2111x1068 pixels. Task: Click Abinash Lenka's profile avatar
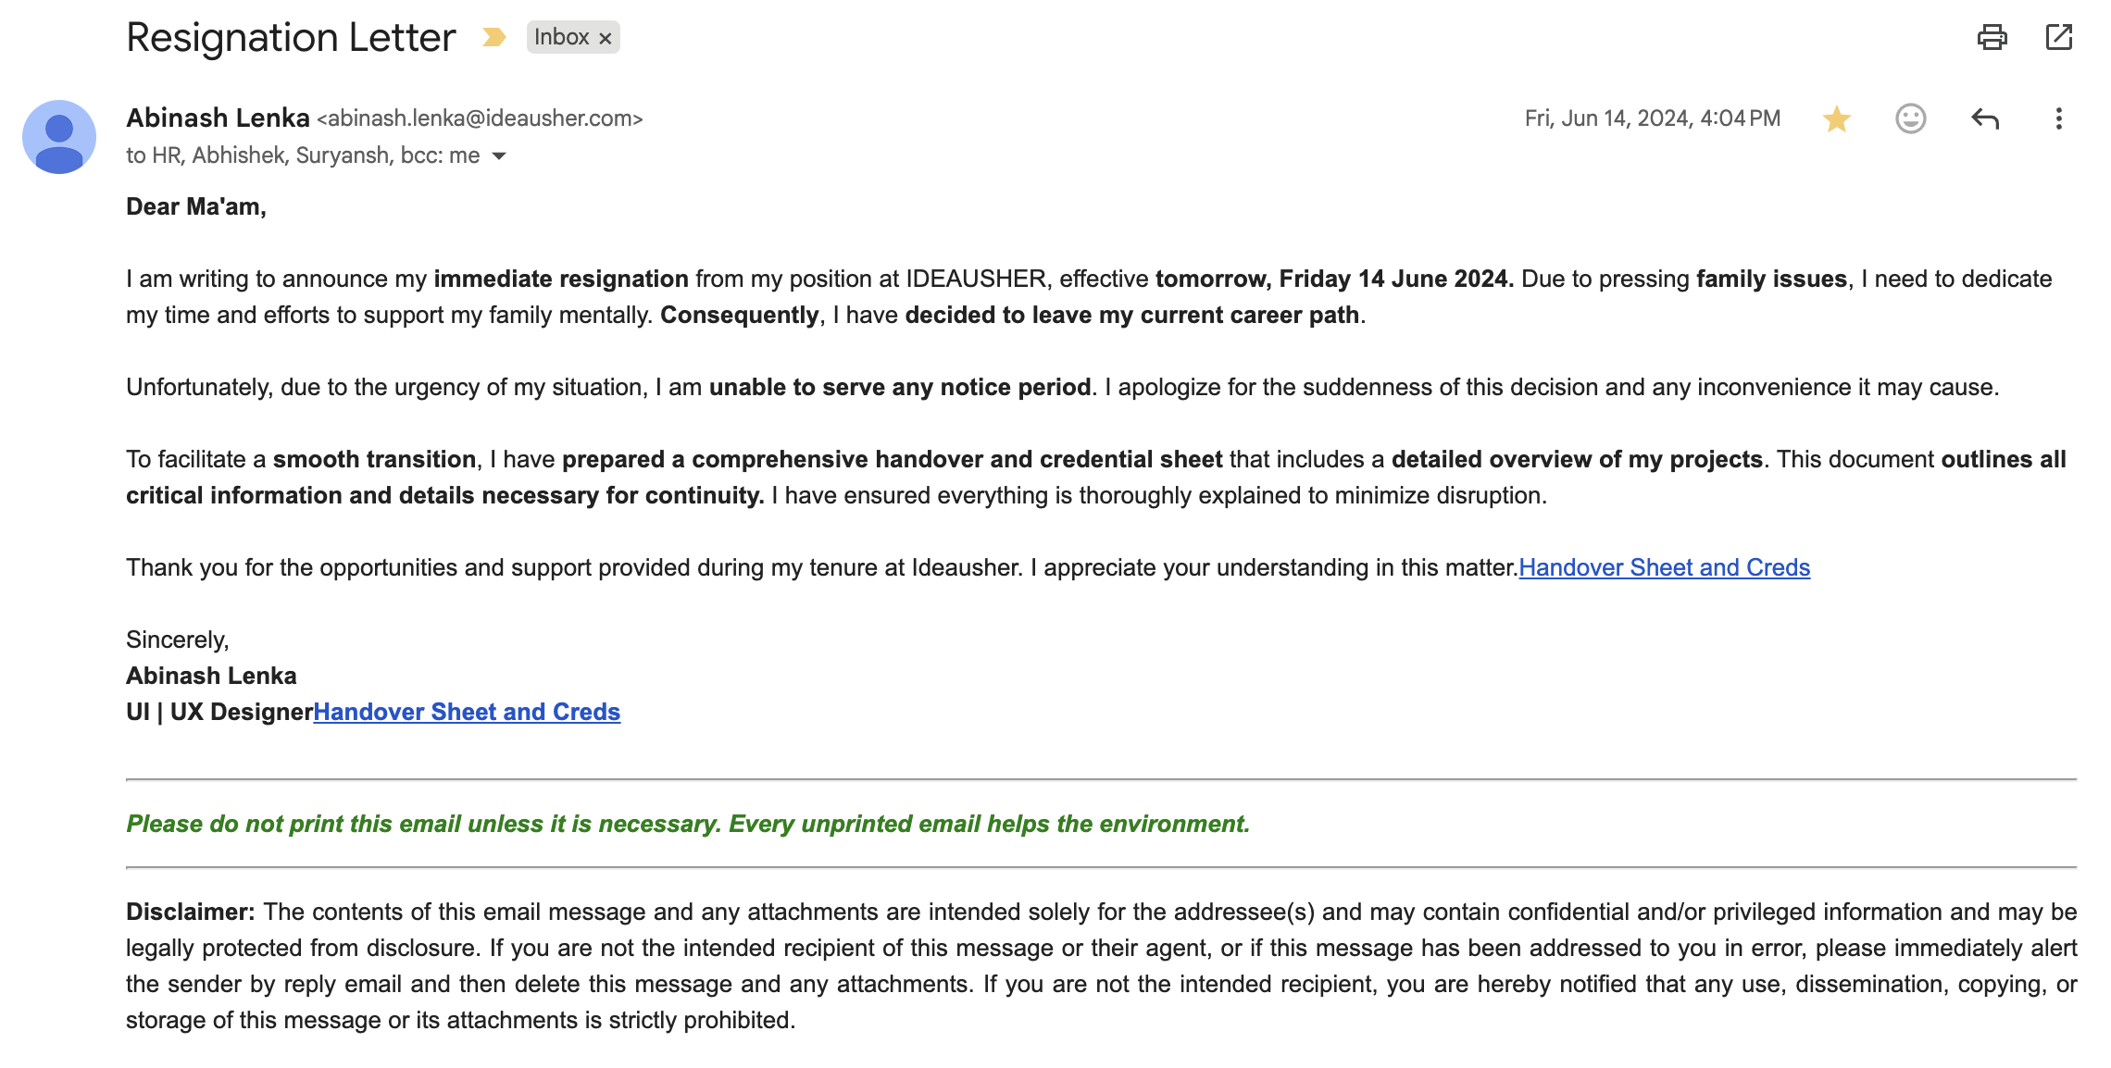[x=59, y=137]
